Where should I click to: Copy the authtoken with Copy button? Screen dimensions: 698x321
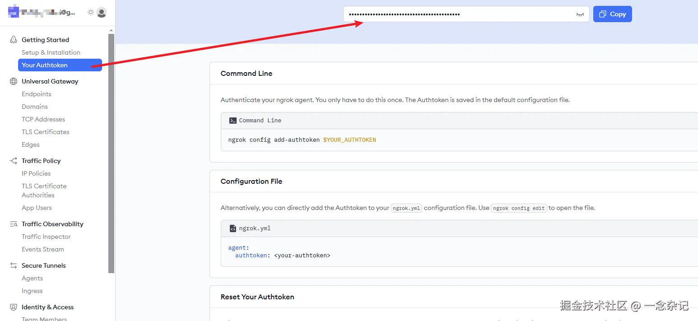pyautogui.click(x=613, y=14)
